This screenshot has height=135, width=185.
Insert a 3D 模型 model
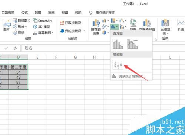tap(41, 27)
